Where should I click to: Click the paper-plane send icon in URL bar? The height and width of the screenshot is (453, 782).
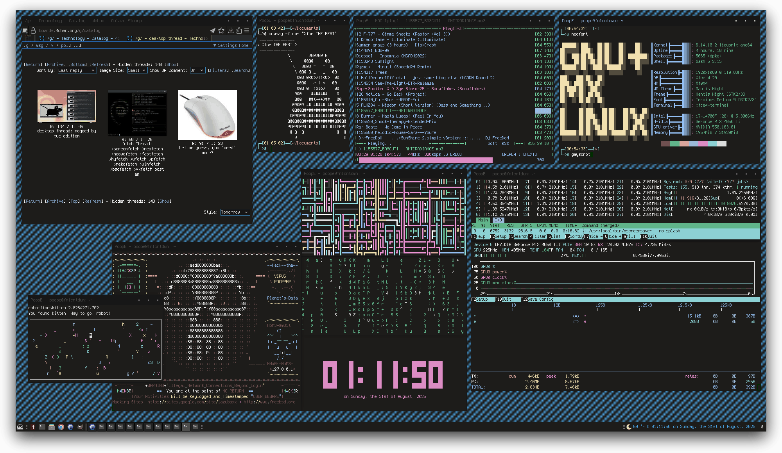point(212,30)
